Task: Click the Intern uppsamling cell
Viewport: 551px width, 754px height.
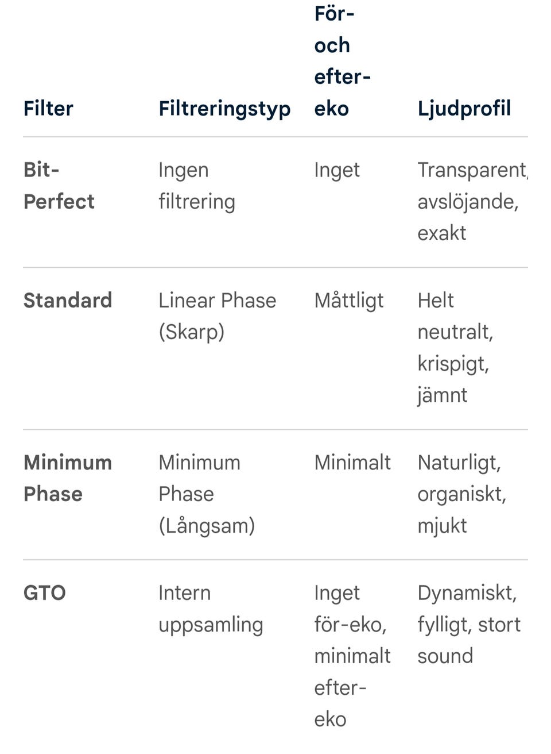Action: [211, 609]
